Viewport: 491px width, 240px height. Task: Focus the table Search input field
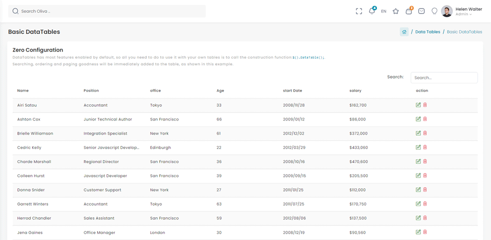[x=444, y=77]
